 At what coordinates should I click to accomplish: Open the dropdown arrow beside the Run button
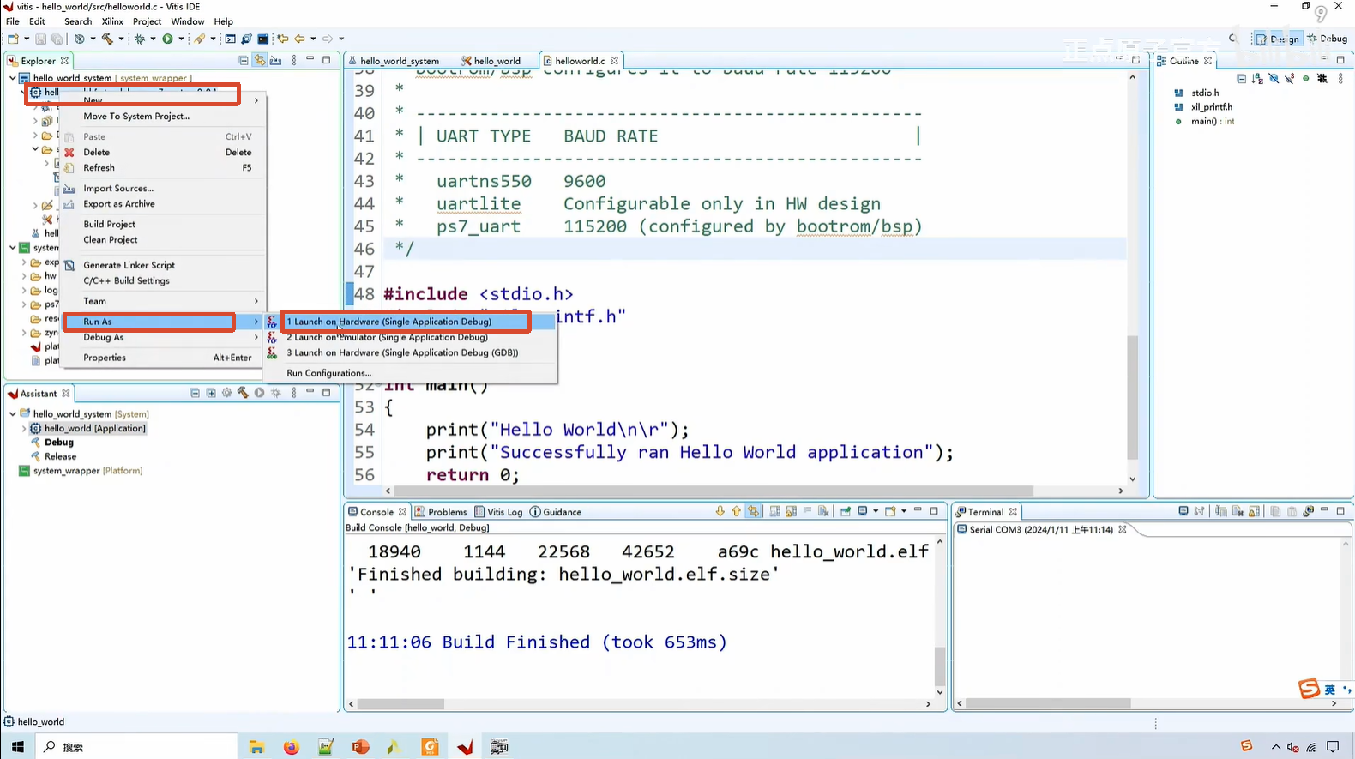pos(181,39)
